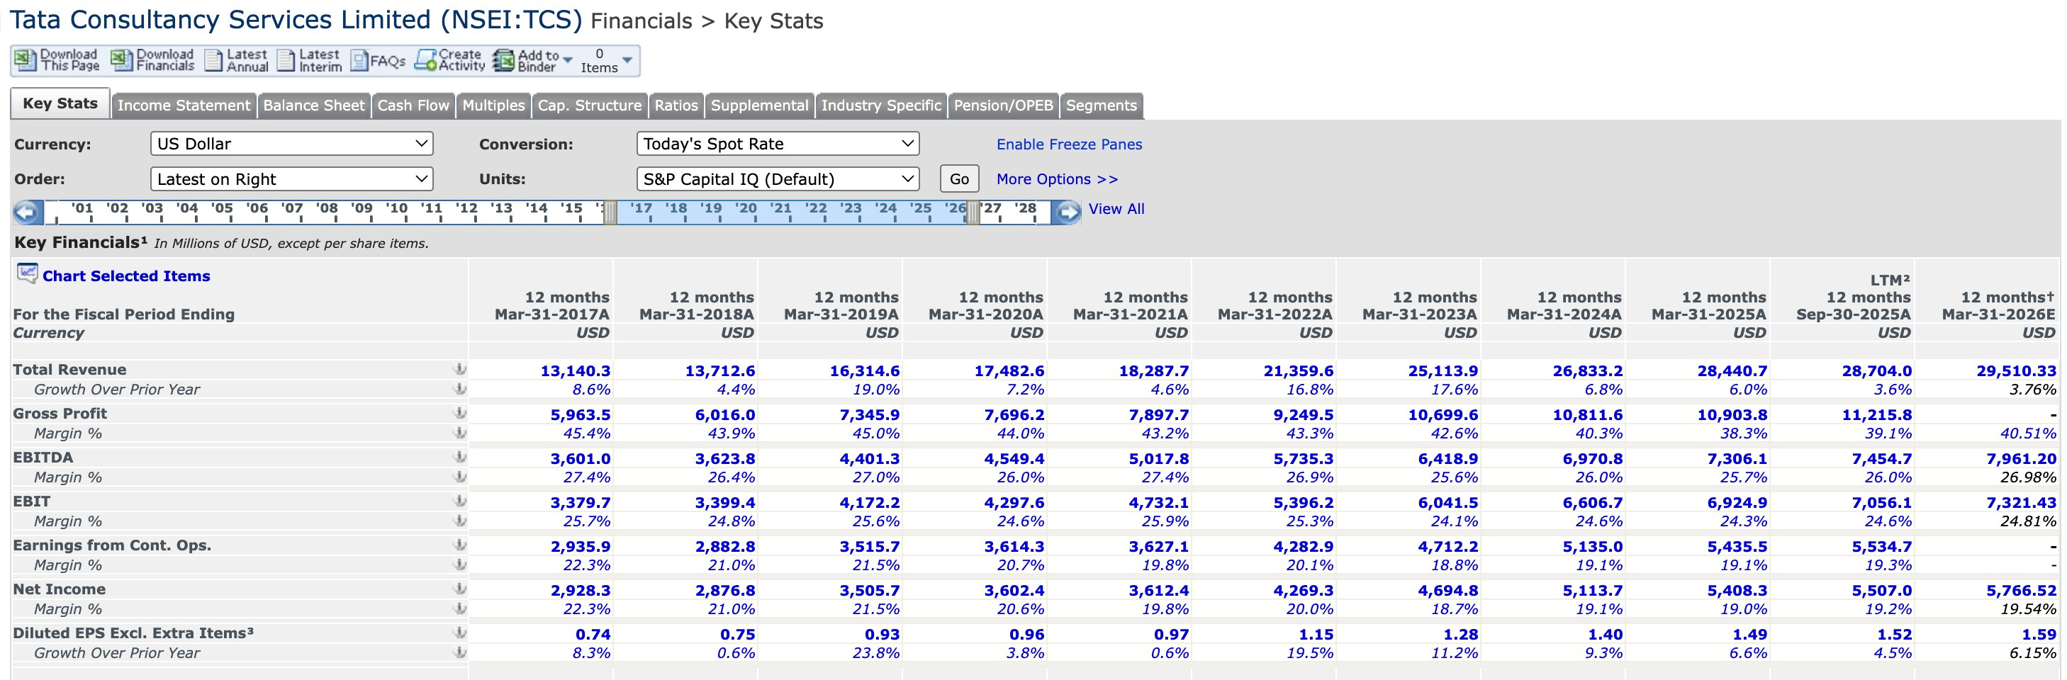Switch to the Balance Sheet tab
The height and width of the screenshot is (680, 2067).
point(314,105)
